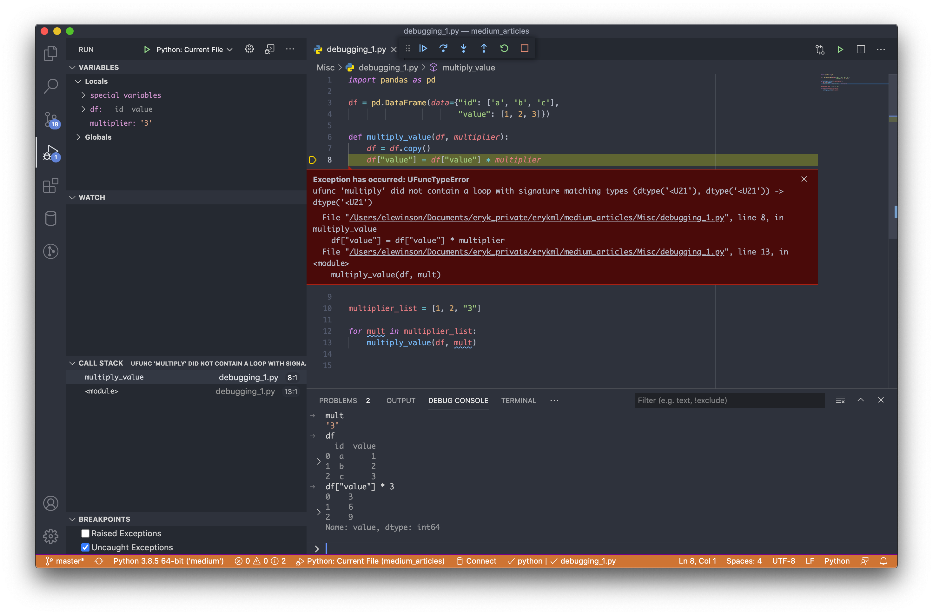Click the Step Over debug button
The height and width of the screenshot is (615, 933).
click(443, 49)
